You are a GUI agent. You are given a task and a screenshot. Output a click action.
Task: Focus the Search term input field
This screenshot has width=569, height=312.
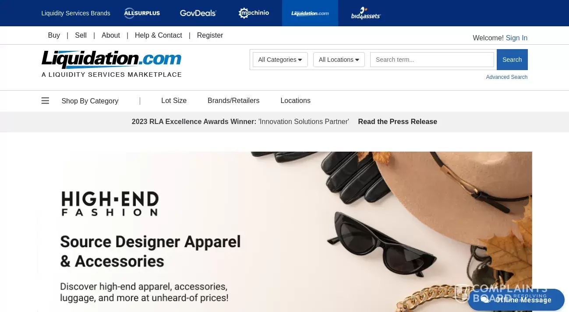tap(432, 60)
